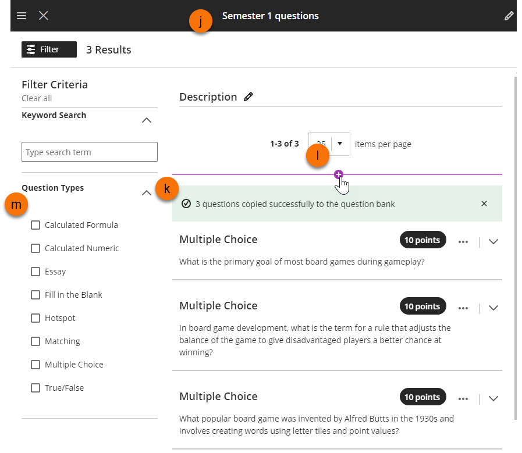Dismiss the questions copied success message
The width and height of the screenshot is (522, 453).
click(484, 204)
